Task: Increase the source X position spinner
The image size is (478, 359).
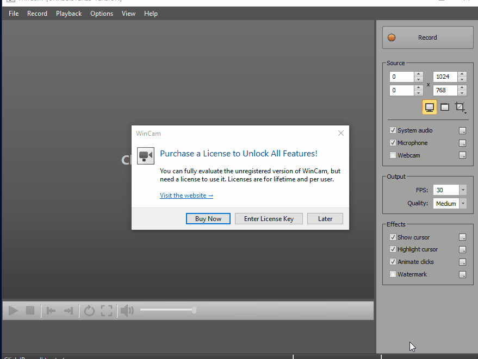Action: point(419,74)
